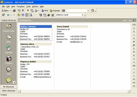Viewport: 137px width, 97px height.
Task: Open the Find a Contact dropdown arrow
Action: coord(88,11)
